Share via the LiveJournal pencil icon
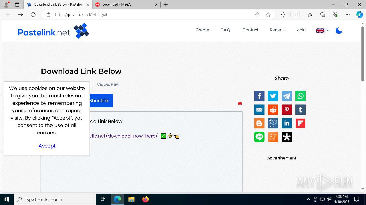Screen dimensions: 366x205 click(273, 123)
